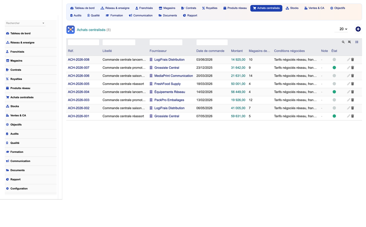The image size is (366, 227).
Task: Toggle green État dot for ACH-2026-001
Action: (334, 116)
